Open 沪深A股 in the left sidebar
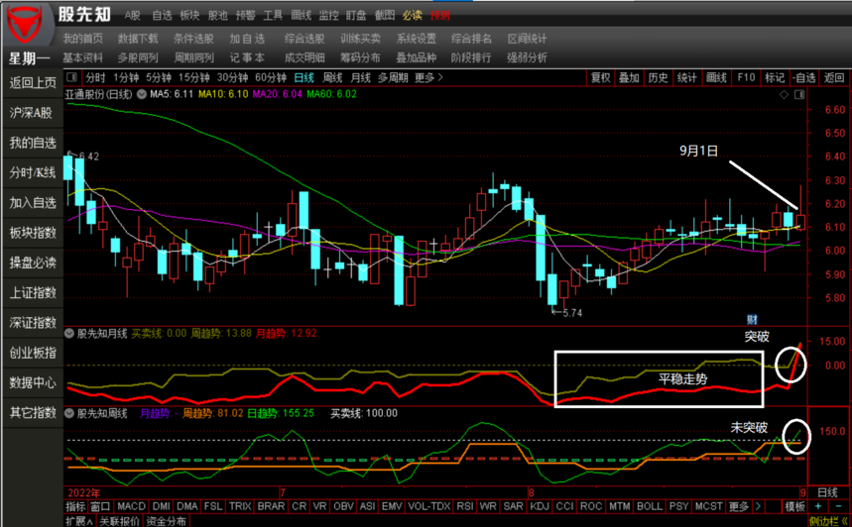The image size is (852, 527). [31, 113]
